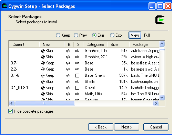
Task: Cycle the bash-completion Skip icon
Action: 43,82
